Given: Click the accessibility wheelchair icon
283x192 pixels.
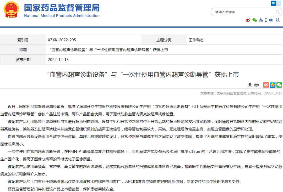Looking at the screenshot, I should coord(261,20).
